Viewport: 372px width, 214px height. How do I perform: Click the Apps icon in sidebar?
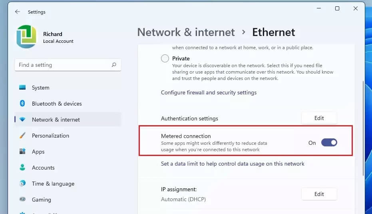pyautogui.click(x=22, y=152)
